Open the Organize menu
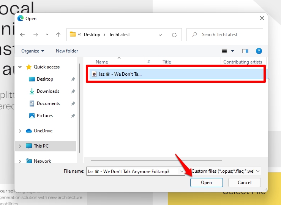This screenshot has height=205, width=281. tap(33, 51)
